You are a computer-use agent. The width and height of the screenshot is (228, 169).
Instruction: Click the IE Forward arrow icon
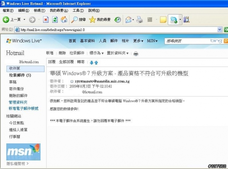(32, 20)
